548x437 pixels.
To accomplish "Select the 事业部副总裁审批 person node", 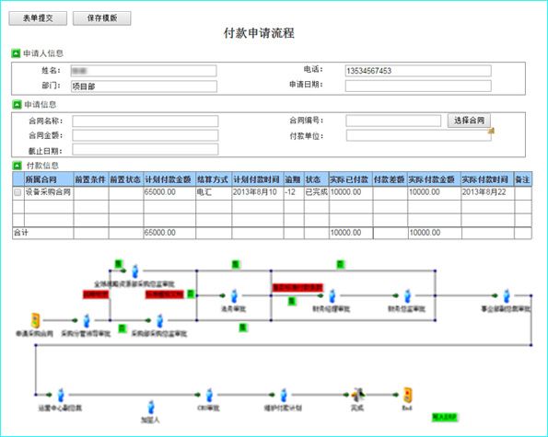I will pos(507,296).
